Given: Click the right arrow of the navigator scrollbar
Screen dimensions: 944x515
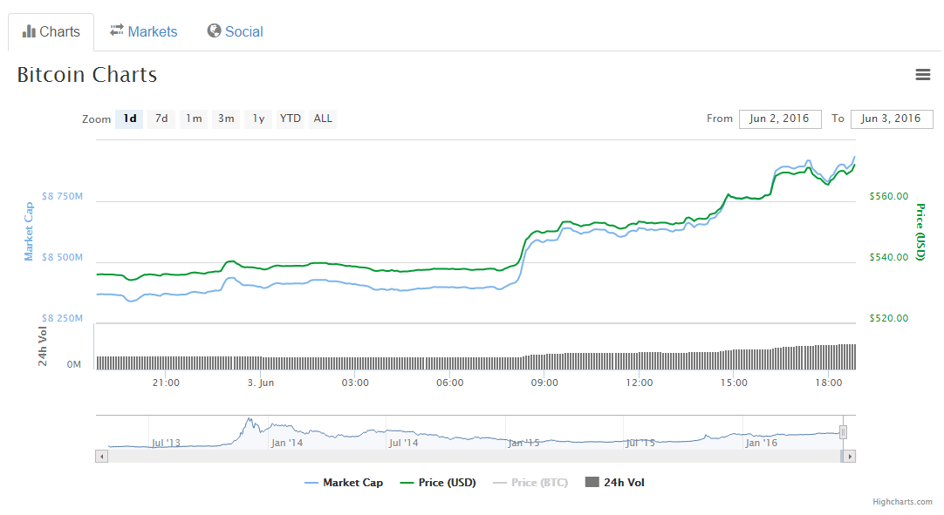Looking at the screenshot, I should coord(848,456).
